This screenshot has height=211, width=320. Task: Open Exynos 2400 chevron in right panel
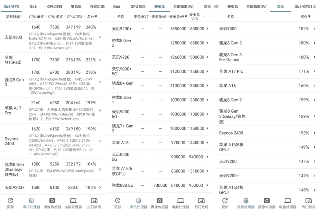coord(314,133)
